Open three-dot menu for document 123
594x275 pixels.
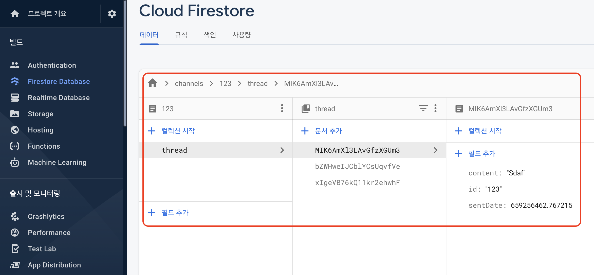pyautogui.click(x=282, y=108)
